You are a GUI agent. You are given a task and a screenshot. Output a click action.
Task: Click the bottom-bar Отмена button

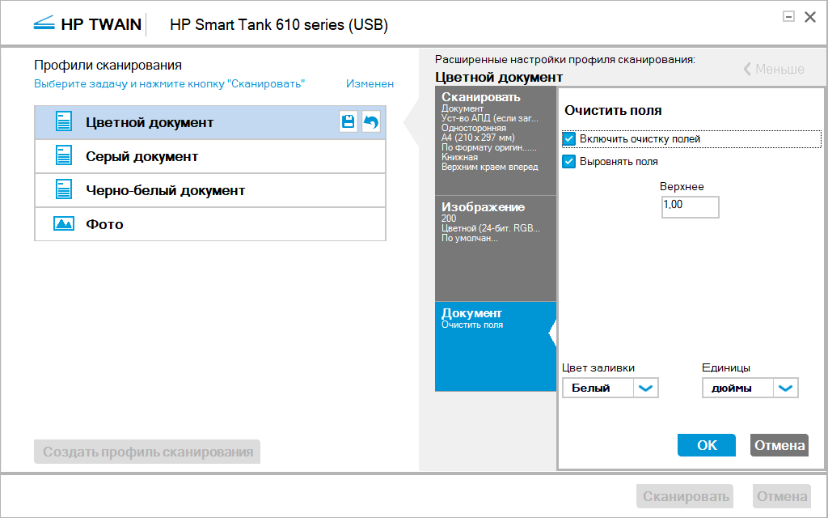click(x=782, y=496)
